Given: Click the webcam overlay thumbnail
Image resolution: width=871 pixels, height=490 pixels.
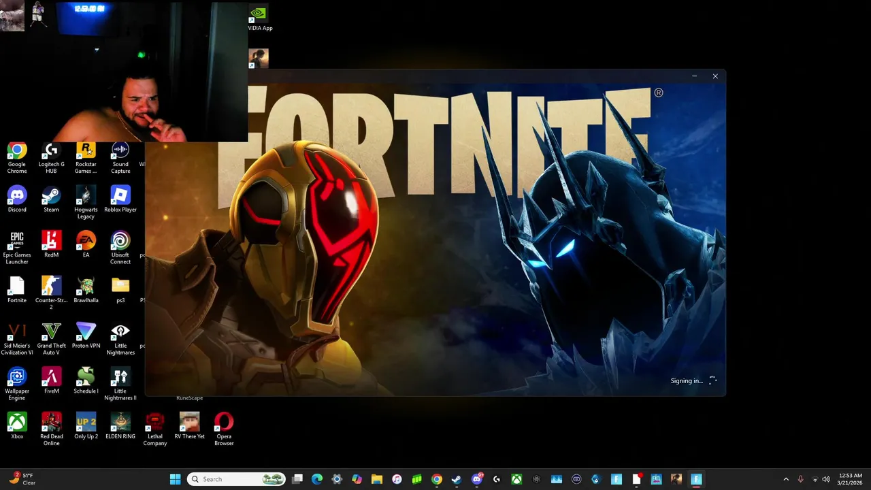Looking at the screenshot, I should (x=124, y=71).
